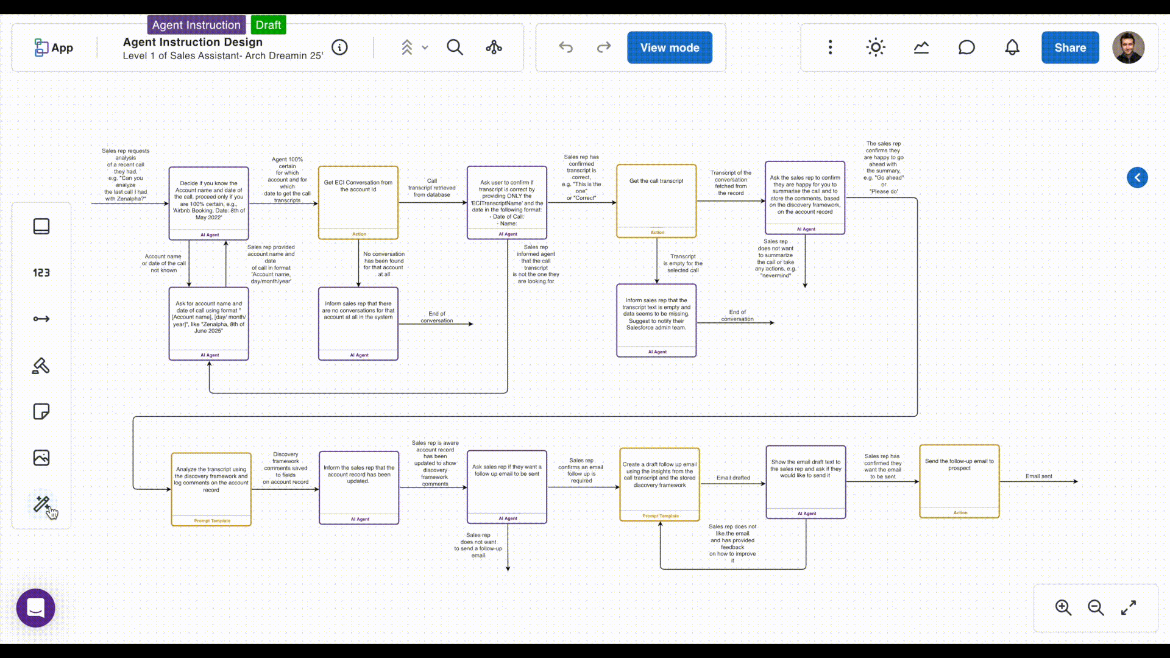Screen dimensions: 1170x658
Task: Click the Draft status label
Action: [x=268, y=25]
